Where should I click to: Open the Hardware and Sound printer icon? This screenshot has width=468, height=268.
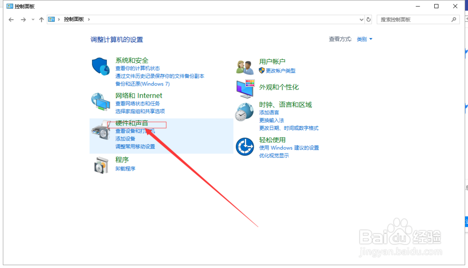(101, 130)
